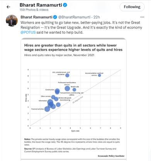Click the Accommodation and food services bubble
The width and height of the screenshot is (151, 161).
click(x=99, y=75)
